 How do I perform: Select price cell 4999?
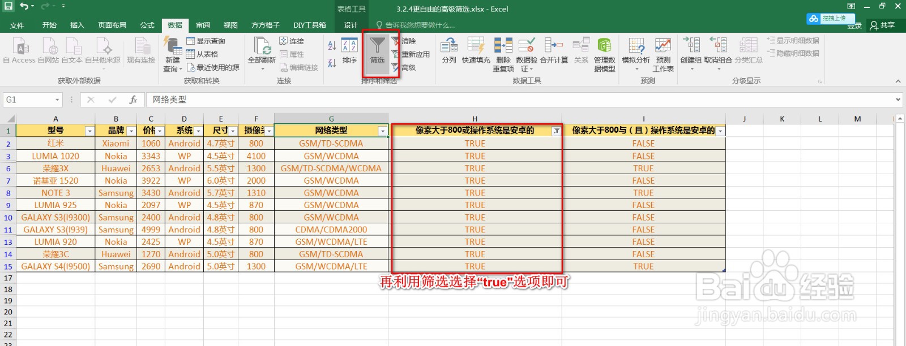[x=151, y=230]
